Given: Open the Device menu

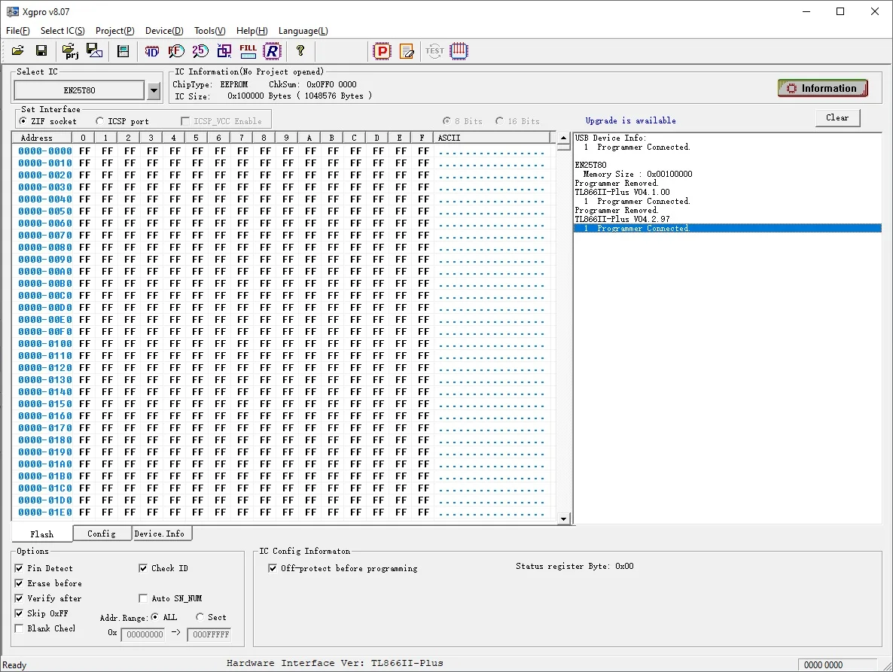Looking at the screenshot, I should pos(163,31).
